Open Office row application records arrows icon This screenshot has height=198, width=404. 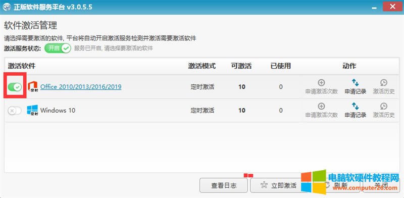click(x=356, y=82)
